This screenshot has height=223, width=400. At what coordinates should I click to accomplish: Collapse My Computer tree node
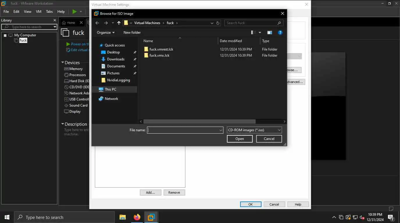pyautogui.click(x=5, y=35)
